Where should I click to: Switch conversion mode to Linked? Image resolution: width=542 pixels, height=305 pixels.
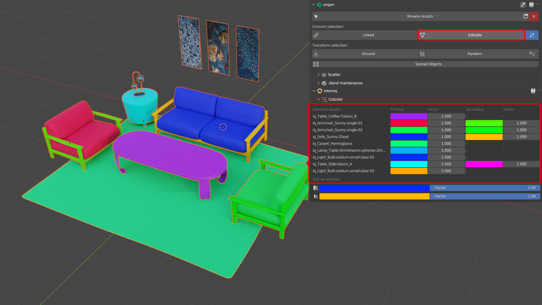click(368, 35)
